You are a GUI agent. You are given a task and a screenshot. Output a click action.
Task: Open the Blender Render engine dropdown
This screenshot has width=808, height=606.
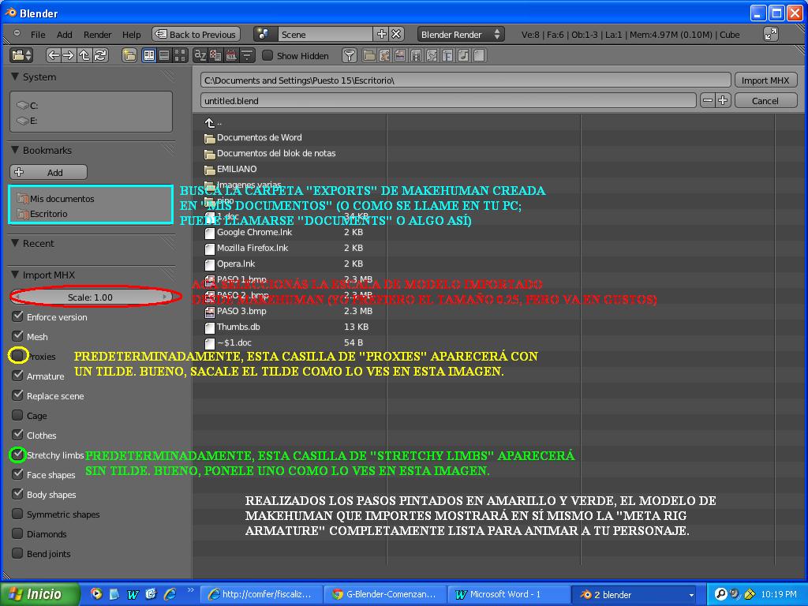pos(461,34)
